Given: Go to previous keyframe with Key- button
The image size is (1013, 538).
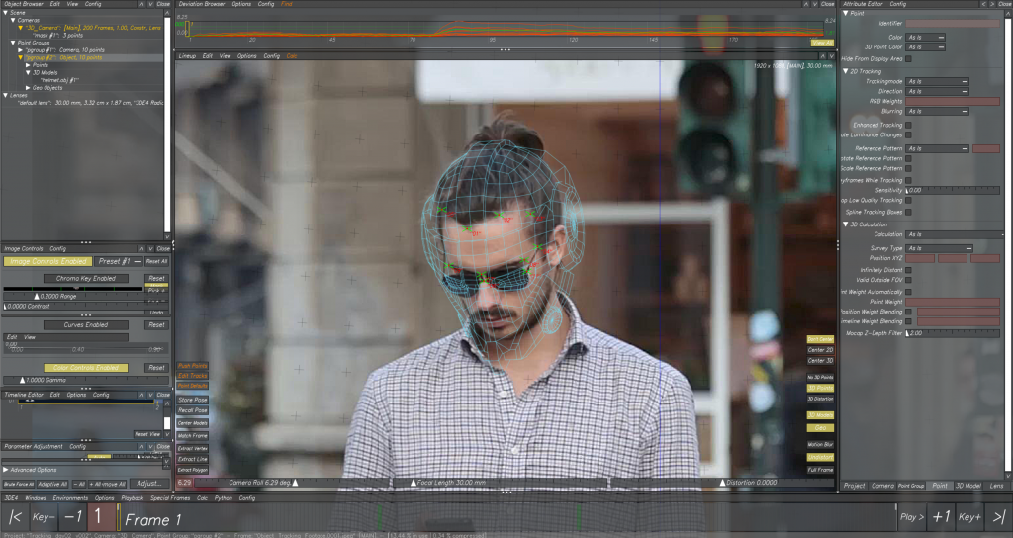Looking at the screenshot, I should pyautogui.click(x=43, y=517).
